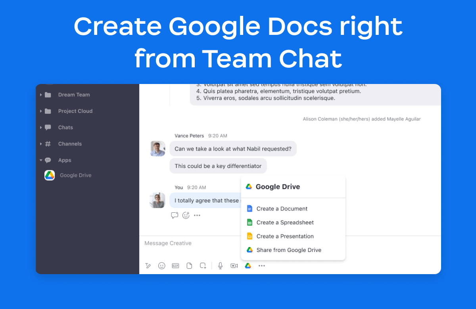Viewport: 476px width, 309px height.
Task: Click the Apps section icon in sidebar
Action: (48, 160)
